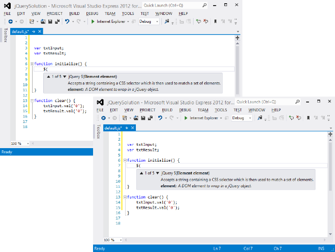Open HELP menu in front window
Viewport: 335px width, 252px height.
(x=276, y=110)
